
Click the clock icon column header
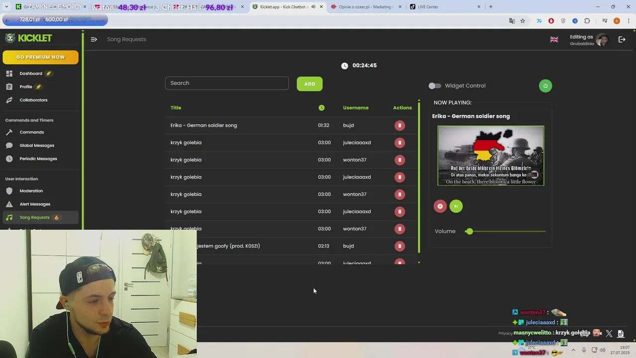(321, 108)
